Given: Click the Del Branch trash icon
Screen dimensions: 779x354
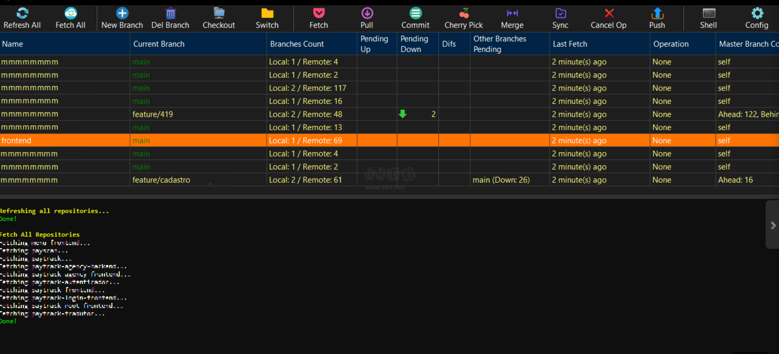Looking at the screenshot, I should (170, 13).
